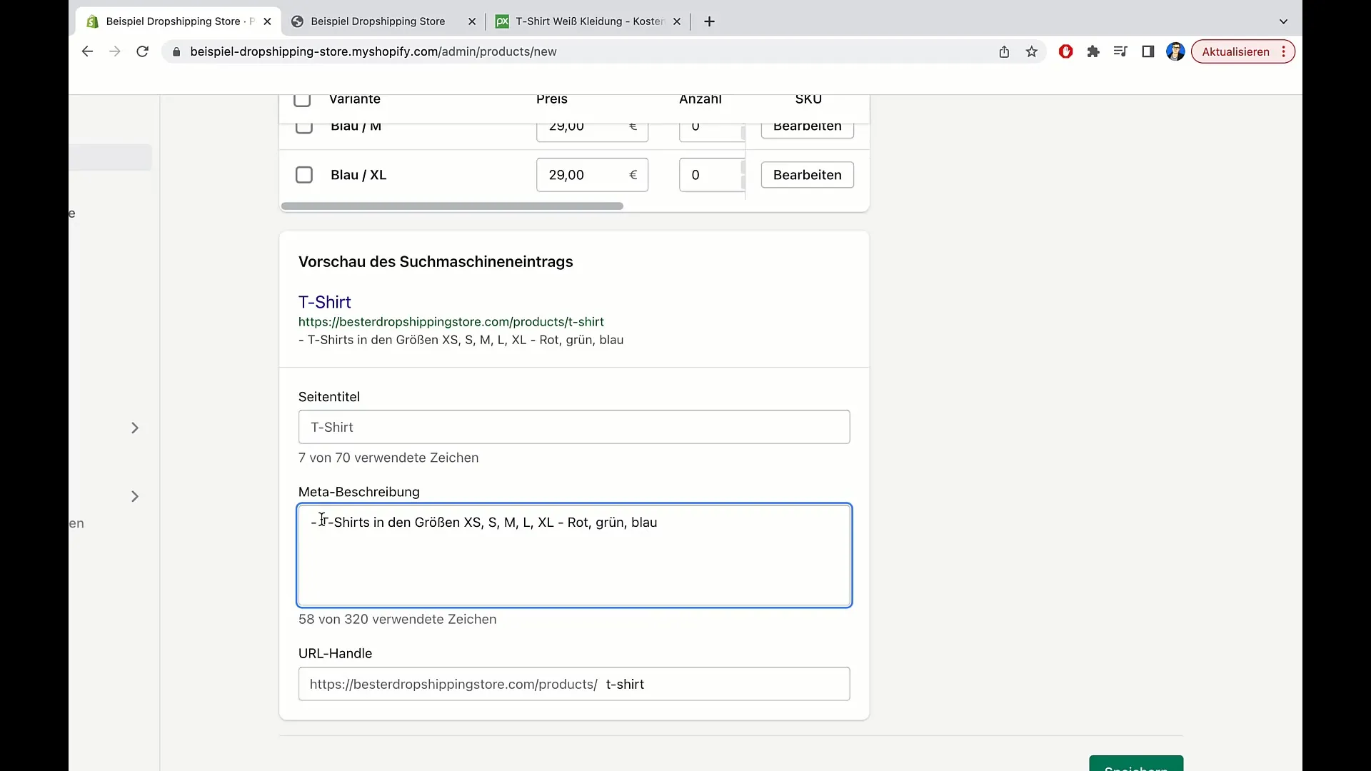The image size is (1371, 771).
Task: Open the Extensions puzzle icon
Action: click(x=1093, y=51)
